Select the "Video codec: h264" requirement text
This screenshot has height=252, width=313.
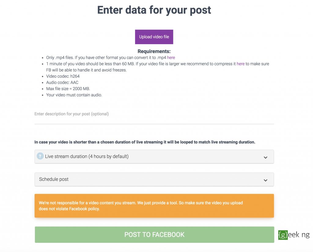coord(63,76)
